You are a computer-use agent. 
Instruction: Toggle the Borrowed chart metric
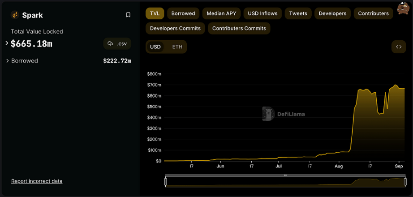pos(183,13)
